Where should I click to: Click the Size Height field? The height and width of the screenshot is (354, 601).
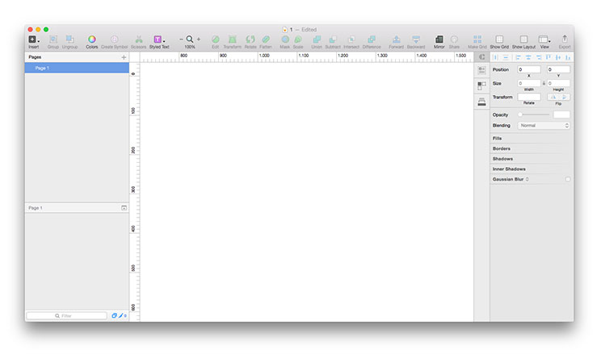tap(558, 83)
